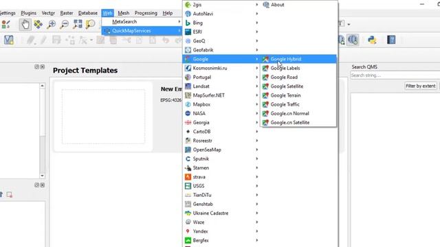Image resolution: width=440 pixels, height=247 pixels.
Task: Expand the OpenSeaMap submenu arrow
Action: coord(256,150)
